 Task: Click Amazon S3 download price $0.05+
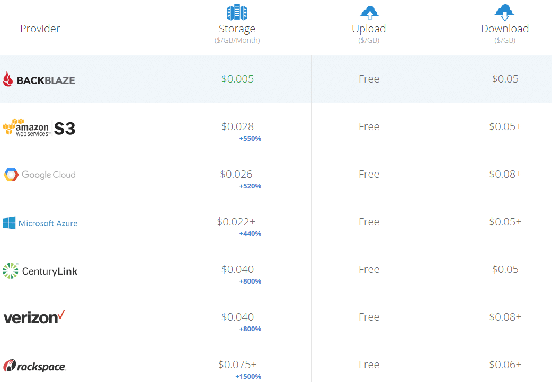coord(505,126)
